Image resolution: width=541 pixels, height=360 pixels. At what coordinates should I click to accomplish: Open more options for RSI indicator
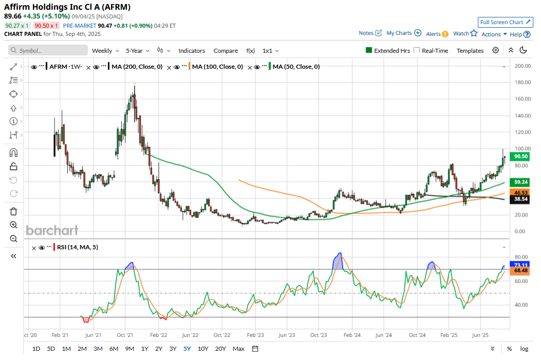49,246
